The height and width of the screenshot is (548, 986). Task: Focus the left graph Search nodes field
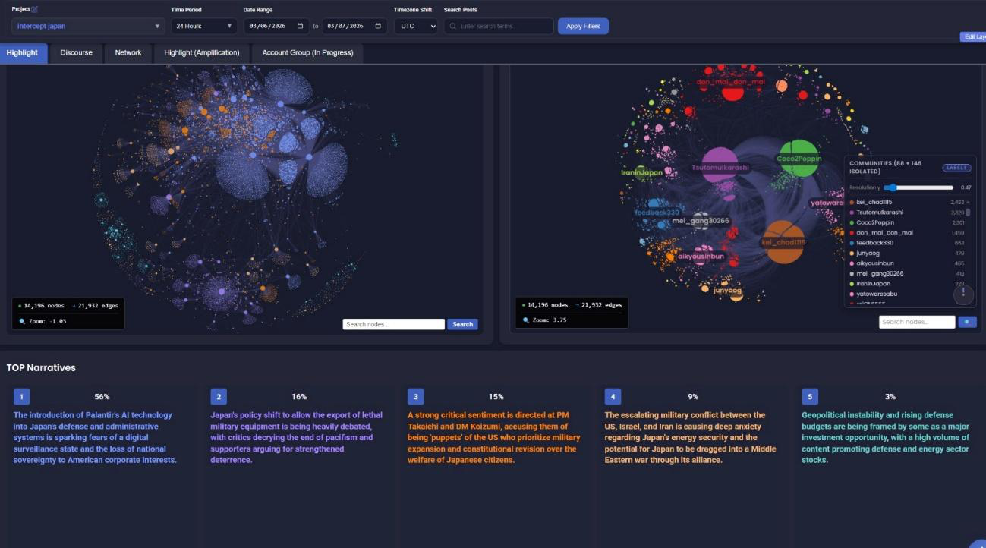(x=393, y=324)
